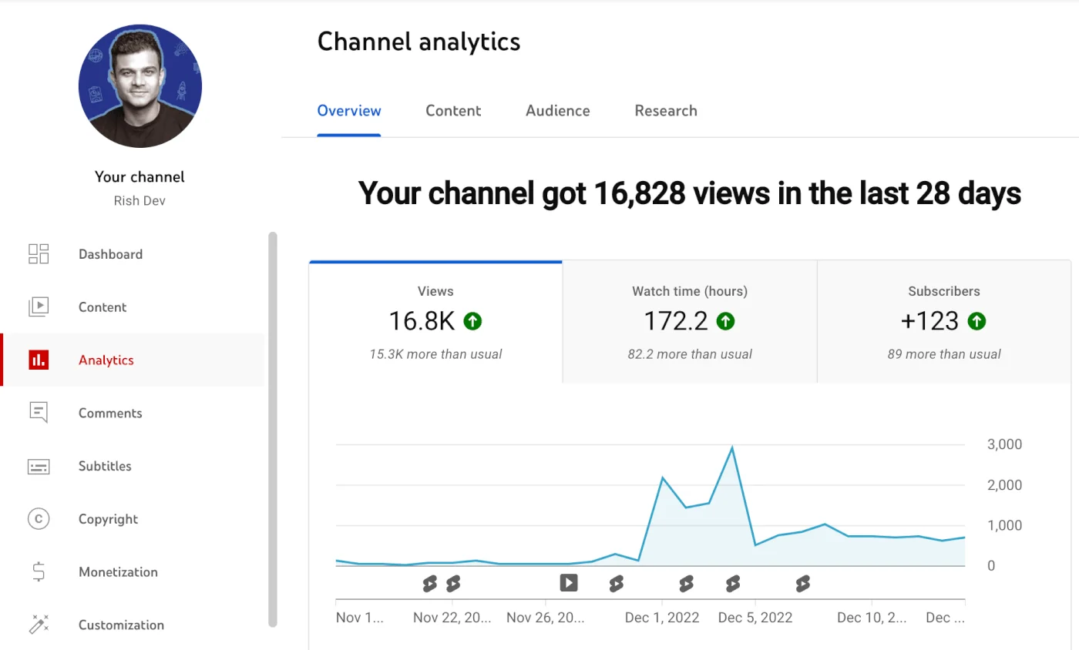Viewport: 1079px width, 650px height.
Task: Open the Research tab
Action: pyautogui.click(x=665, y=111)
